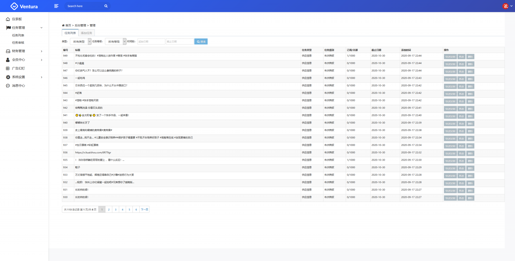
Task: Open 消息中心 message icon in sidebar
Action: (x=8, y=86)
